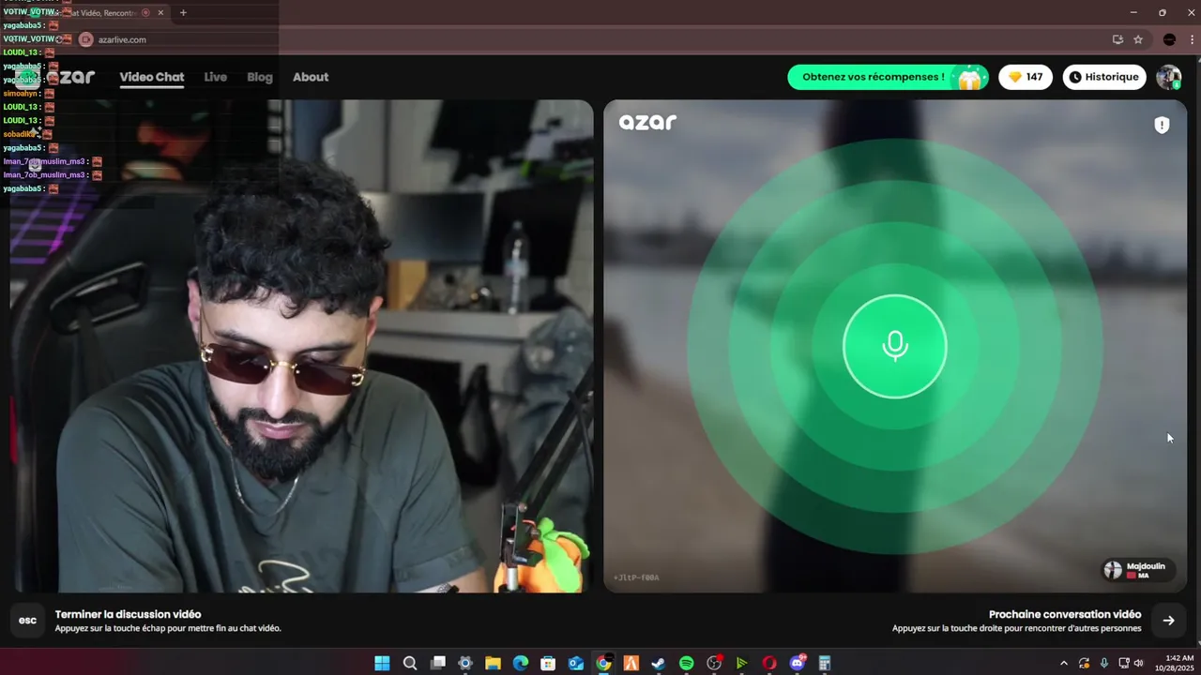Click the next conversation arrow button
This screenshot has width=1201, height=675.
click(x=1168, y=621)
